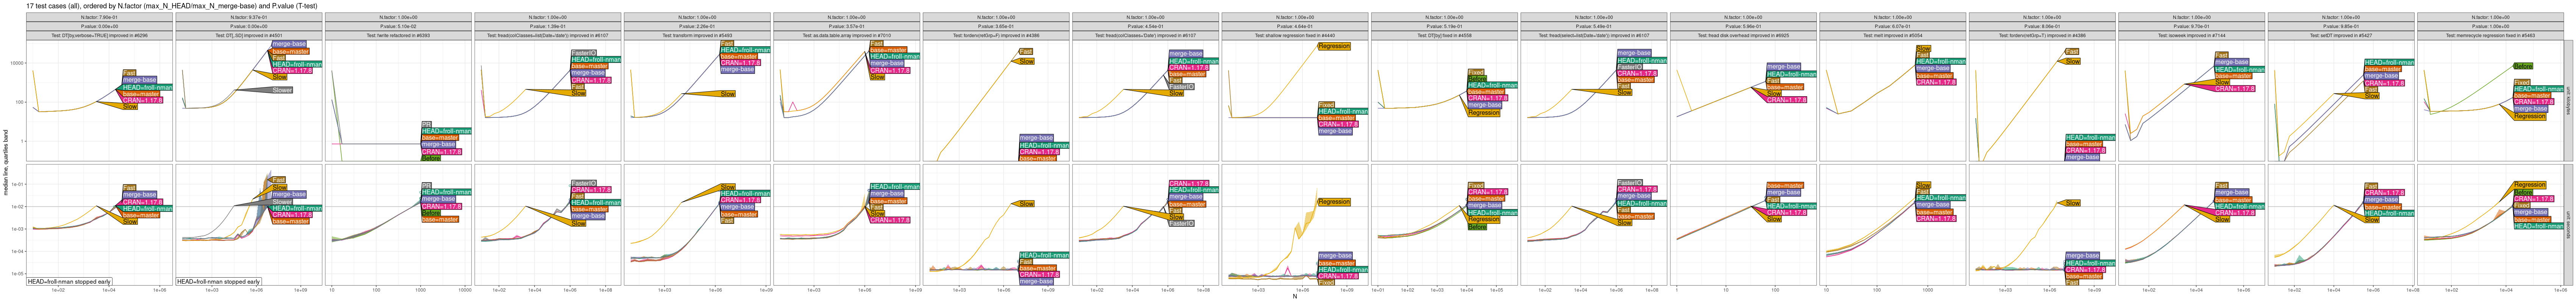Click the "P.value: 9.70e-01" facet strip
Image resolution: width=2576 pixels, height=303 pixels.
2191,26
